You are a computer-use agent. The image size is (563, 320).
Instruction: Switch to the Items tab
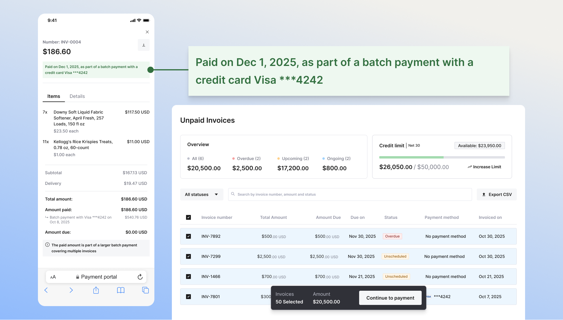pos(54,96)
